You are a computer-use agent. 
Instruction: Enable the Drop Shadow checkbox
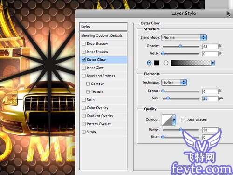84,44
